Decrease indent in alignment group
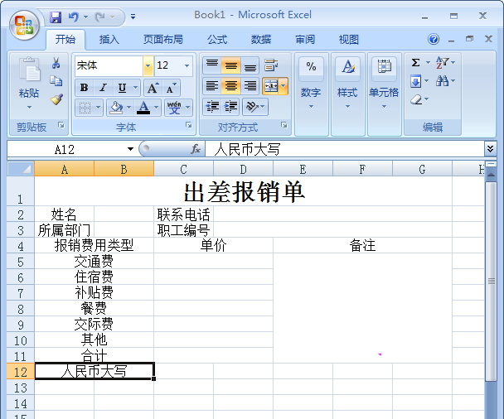504x419 pixels. pyautogui.click(x=212, y=107)
